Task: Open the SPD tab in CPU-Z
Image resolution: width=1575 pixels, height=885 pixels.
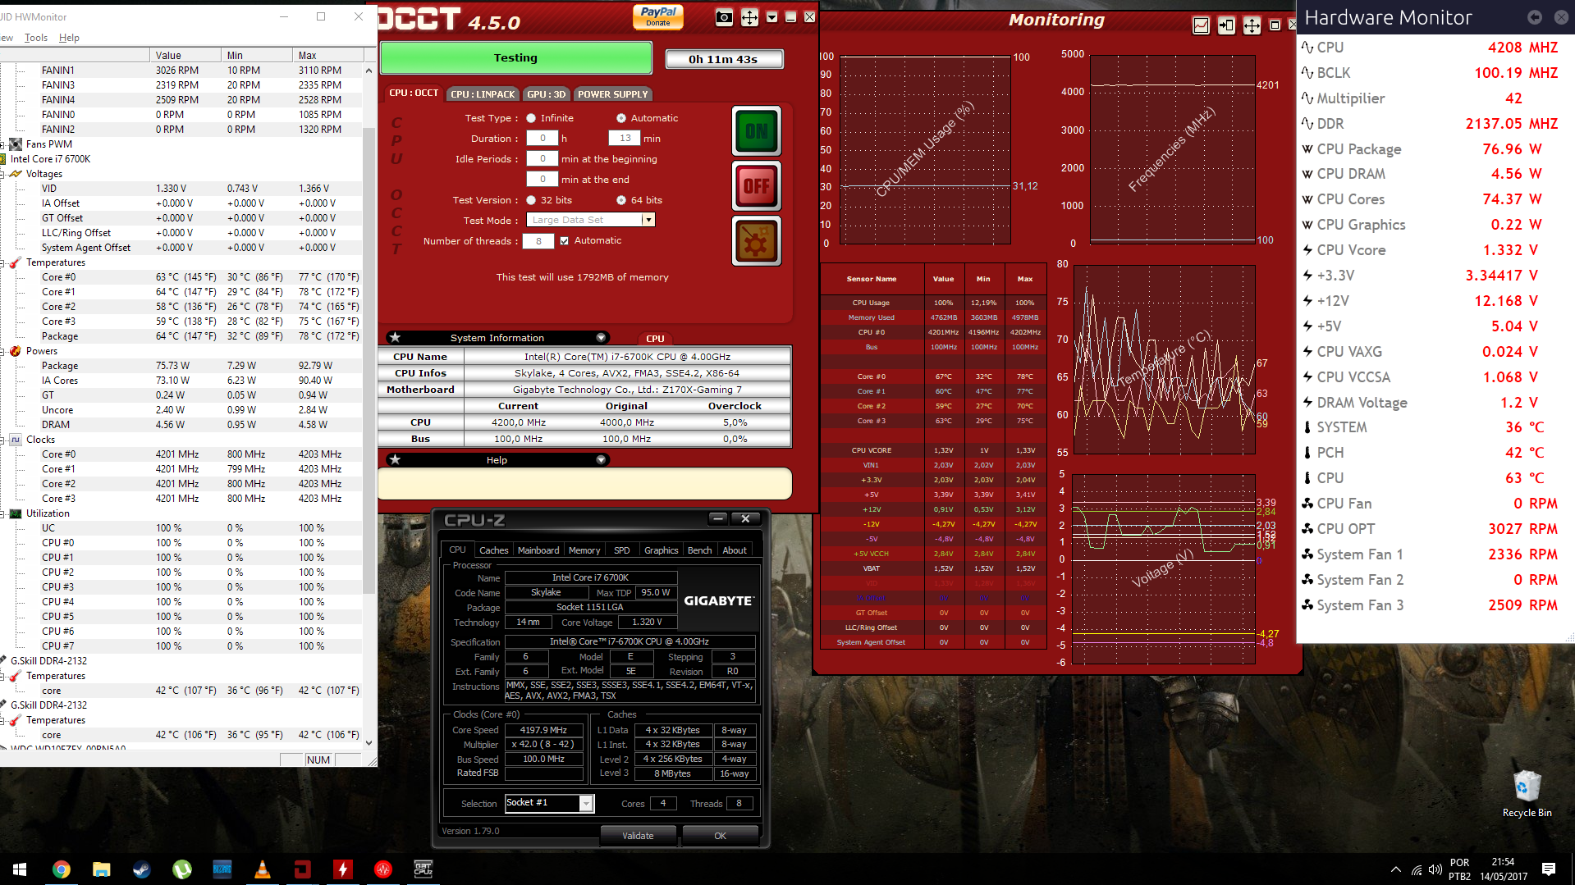Action: 622,550
